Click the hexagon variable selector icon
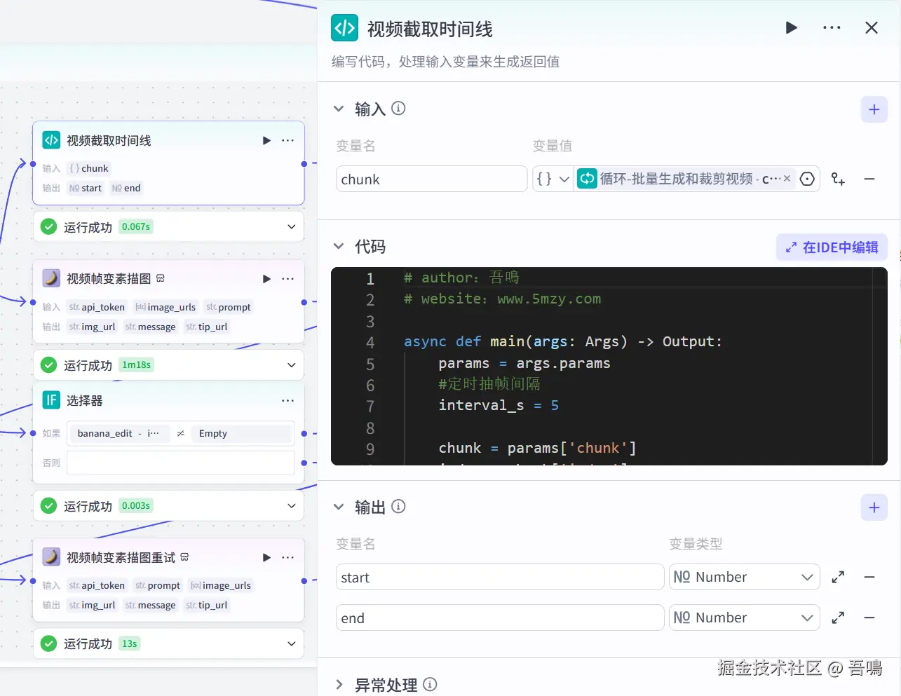The image size is (901, 696). (807, 179)
